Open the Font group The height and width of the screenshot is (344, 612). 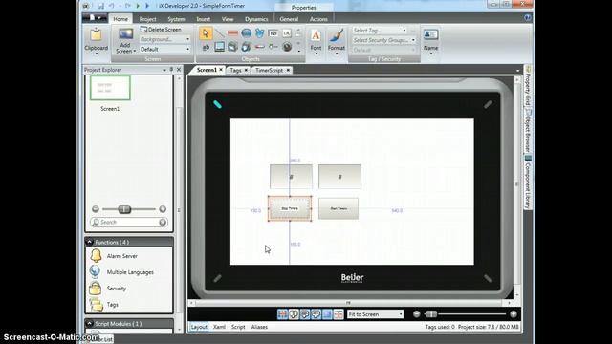point(316,41)
